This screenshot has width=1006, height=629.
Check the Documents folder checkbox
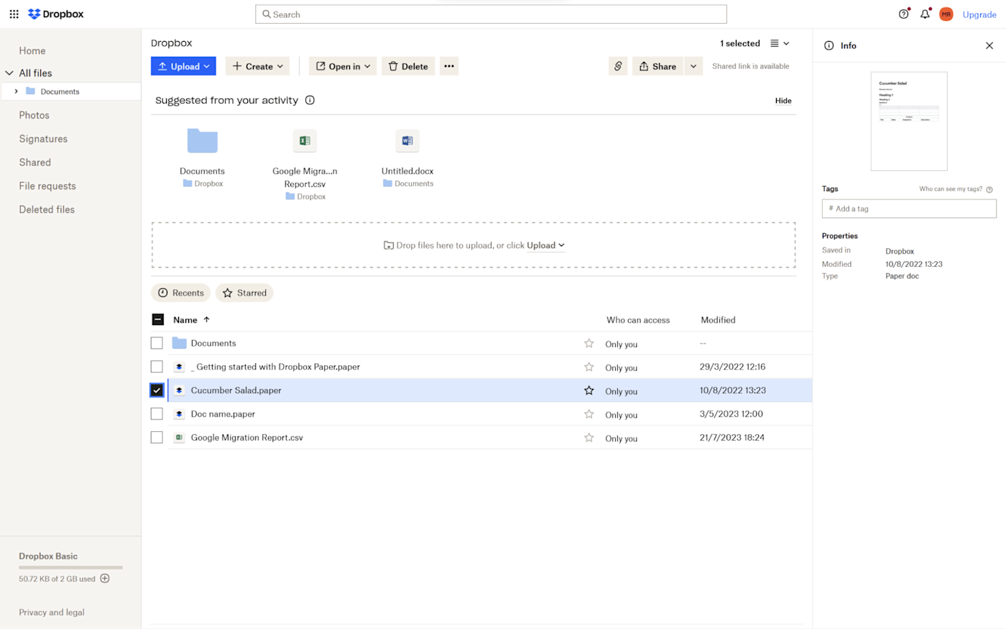pyautogui.click(x=157, y=344)
